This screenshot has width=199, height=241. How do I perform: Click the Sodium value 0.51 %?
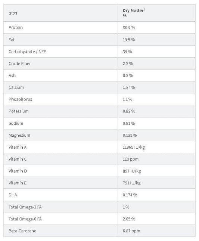click(129, 123)
